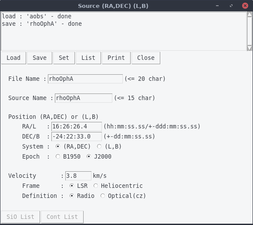The image size is (253, 225).
Task: Select the J2000 epoch option
Action: pyautogui.click(x=89, y=156)
